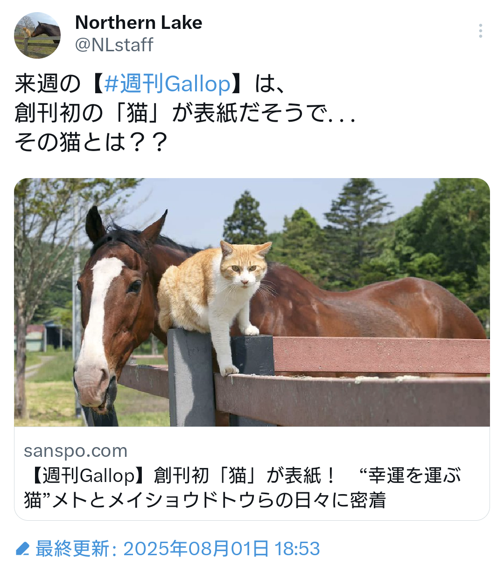
Task: Click the text その猫とは？？
Action: click(91, 142)
